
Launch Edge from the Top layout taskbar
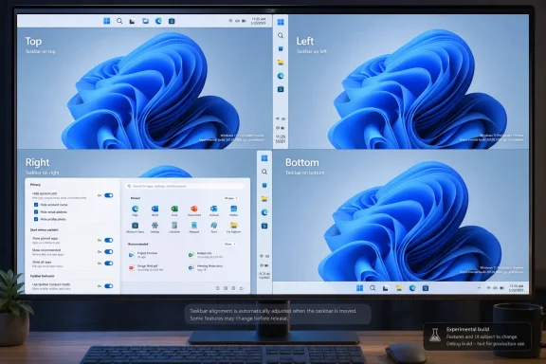(158, 21)
